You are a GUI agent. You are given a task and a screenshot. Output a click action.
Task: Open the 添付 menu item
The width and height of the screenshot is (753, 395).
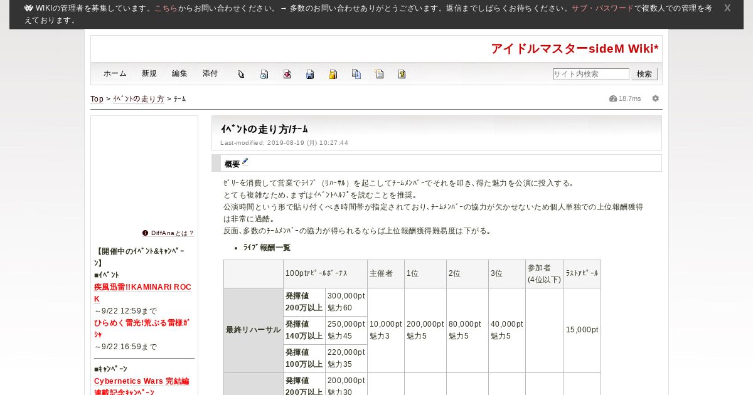pyautogui.click(x=210, y=73)
